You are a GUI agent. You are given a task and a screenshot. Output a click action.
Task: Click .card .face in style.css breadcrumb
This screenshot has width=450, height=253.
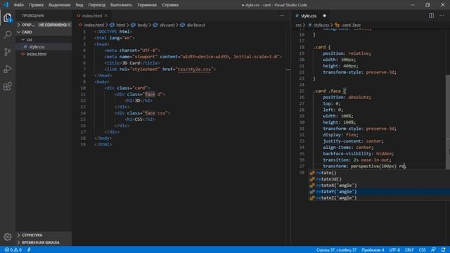[351, 25]
